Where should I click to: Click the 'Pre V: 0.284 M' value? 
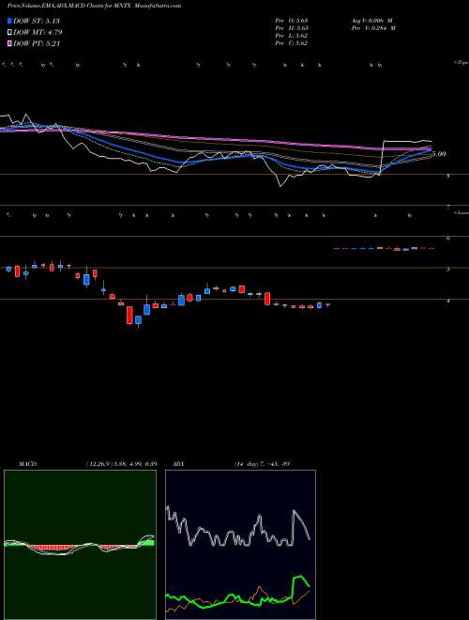[373, 28]
